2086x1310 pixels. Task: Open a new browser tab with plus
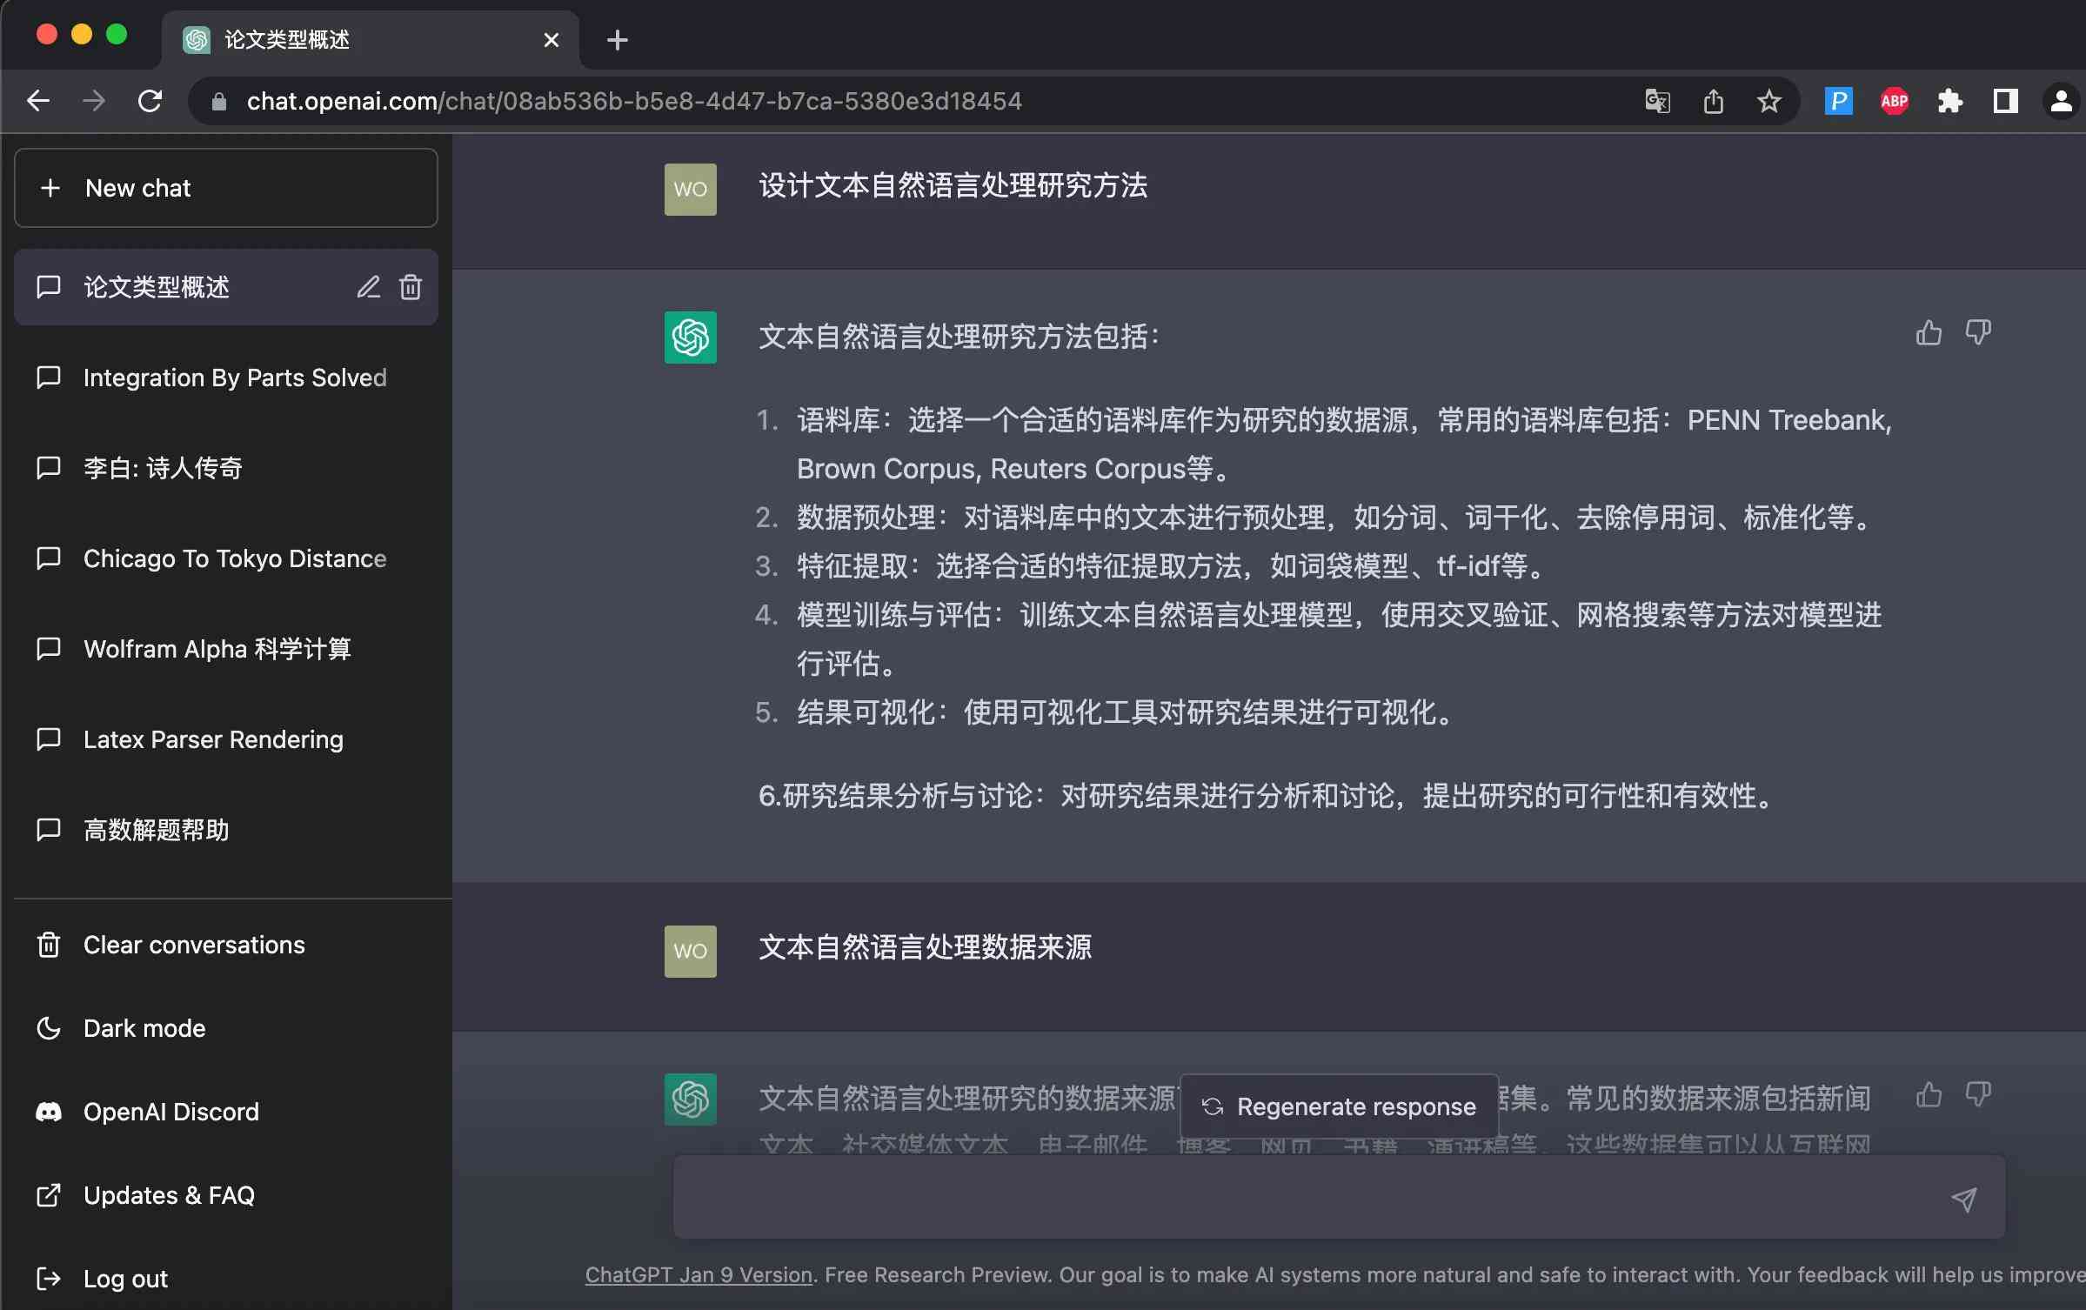coord(618,40)
